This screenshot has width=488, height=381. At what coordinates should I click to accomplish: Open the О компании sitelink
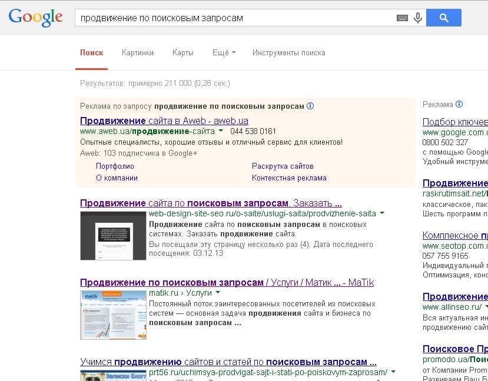[117, 178]
